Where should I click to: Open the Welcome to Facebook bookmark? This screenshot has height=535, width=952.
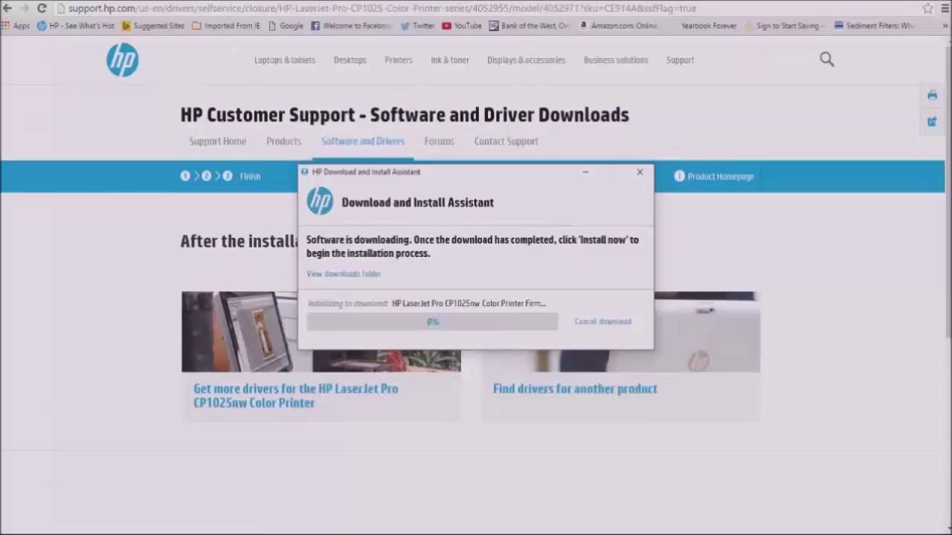tap(351, 26)
